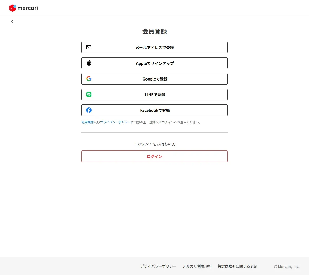Click the red ログイン button

[154, 156]
